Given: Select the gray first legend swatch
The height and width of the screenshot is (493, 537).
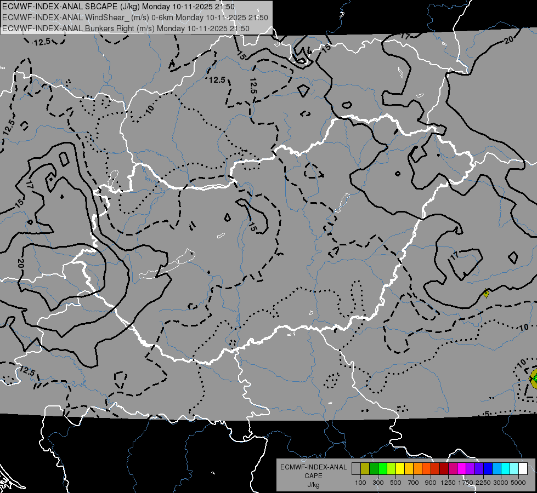Looking at the screenshot, I should [x=356, y=469].
